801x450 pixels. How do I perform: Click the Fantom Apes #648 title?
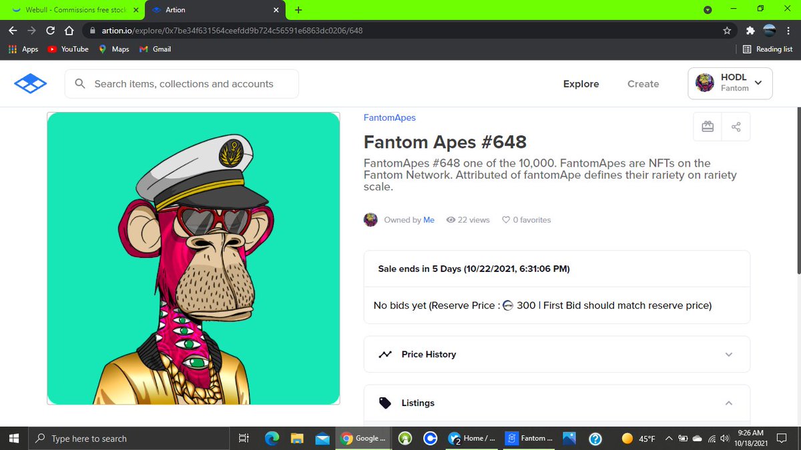pos(445,142)
